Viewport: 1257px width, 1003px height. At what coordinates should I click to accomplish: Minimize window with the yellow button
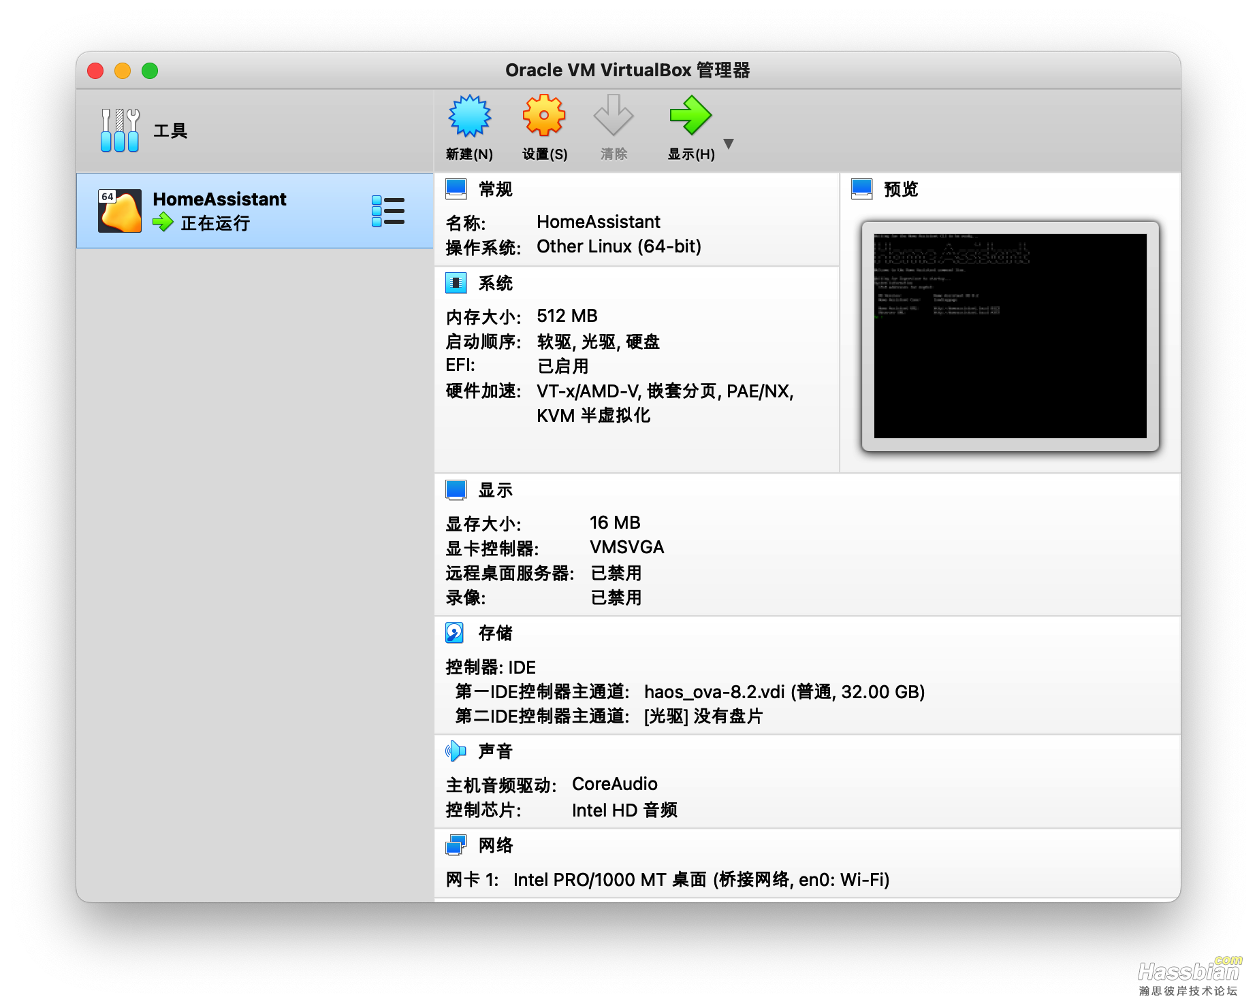tap(123, 71)
